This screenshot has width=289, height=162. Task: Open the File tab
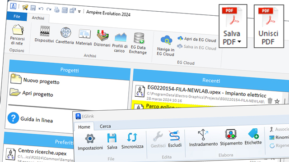click(x=17, y=16)
